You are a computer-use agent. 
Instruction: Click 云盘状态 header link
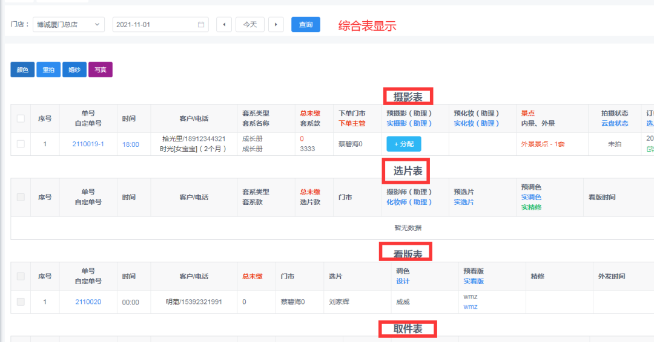click(615, 124)
